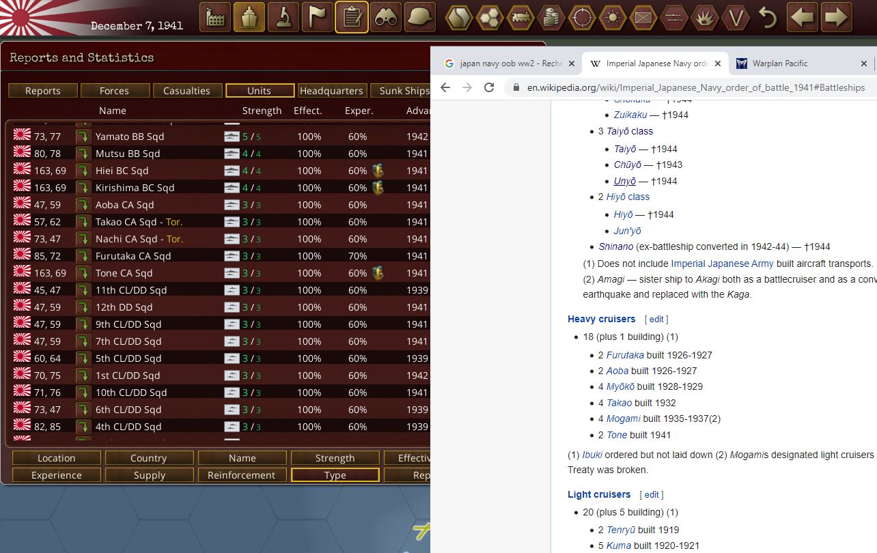The height and width of the screenshot is (553, 877).
Task: Click go-to arrow for Yamato BB Sqd
Action: pyautogui.click(x=83, y=137)
